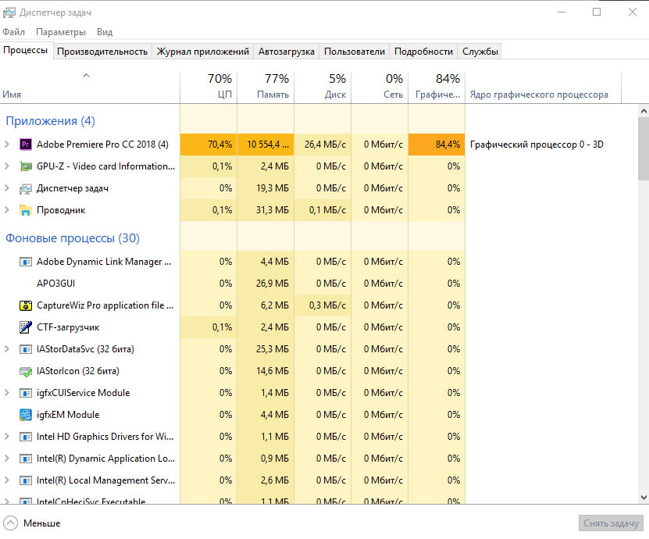Screen dimensions: 649x539
Task: Click the Меньше details link
Action: [42, 523]
